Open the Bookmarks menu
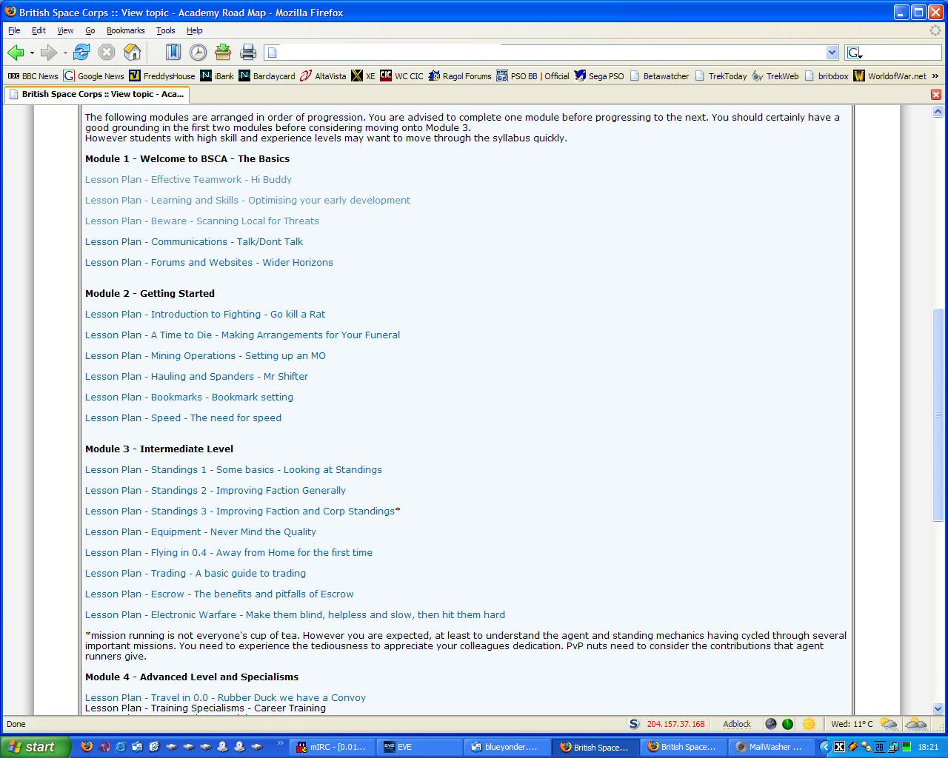This screenshot has height=758, width=948. pyautogui.click(x=125, y=30)
